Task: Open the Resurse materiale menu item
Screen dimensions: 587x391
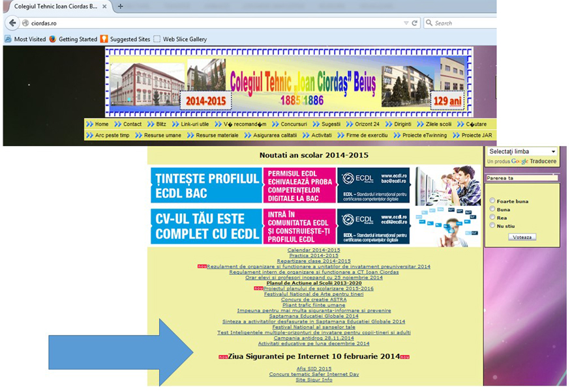Action: tap(213, 136)
